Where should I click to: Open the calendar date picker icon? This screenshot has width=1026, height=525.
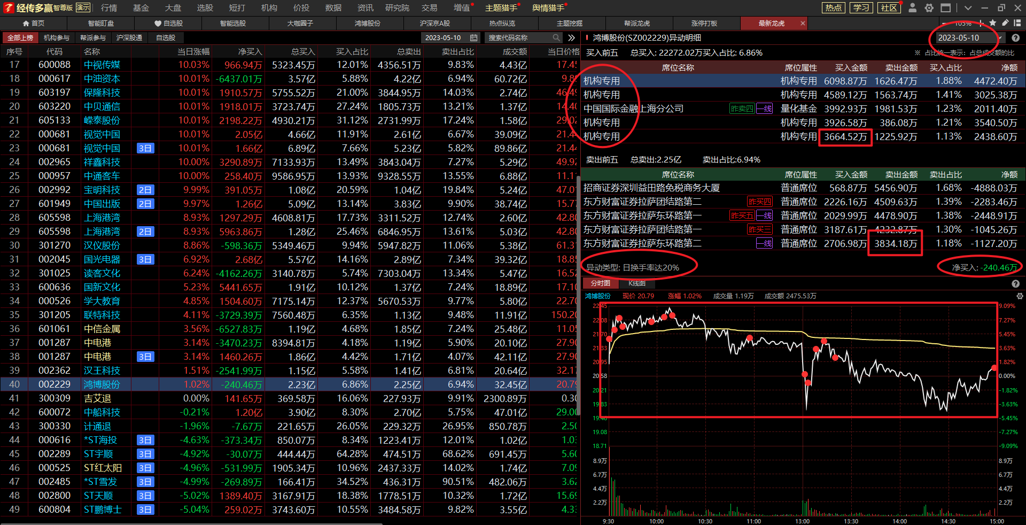coord(473,38)
